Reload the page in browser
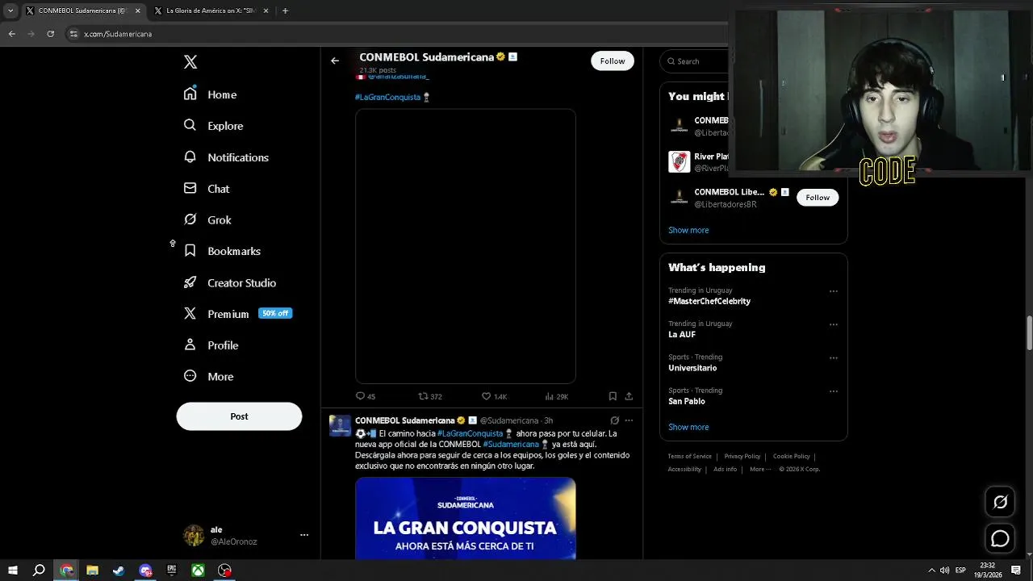This screenshot has height=581, width=1033. [50, 34]
